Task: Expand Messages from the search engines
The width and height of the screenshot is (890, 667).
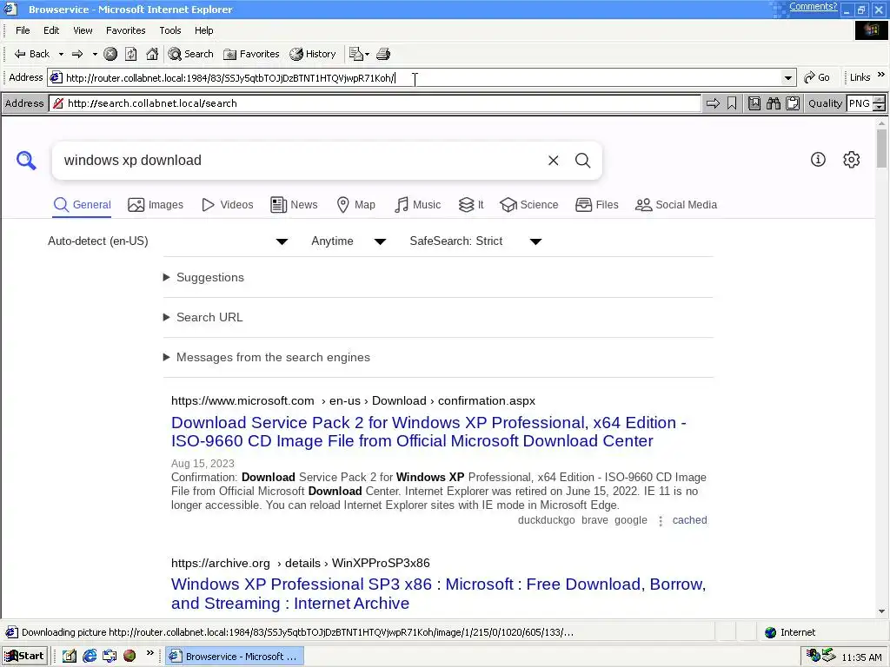Action: pyautogui.click(x=267, y=357)
